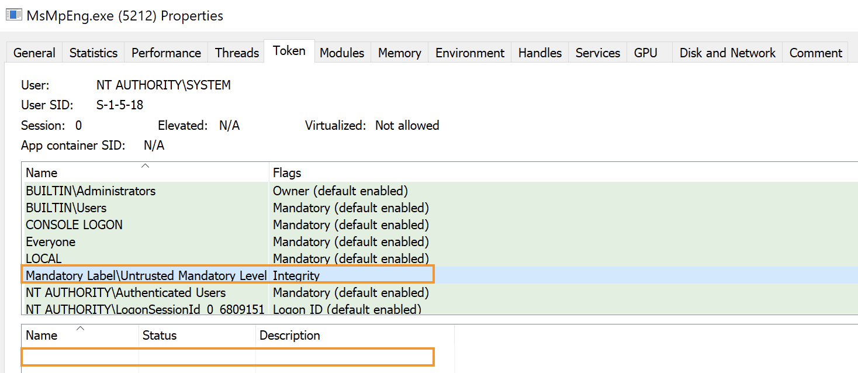Switch to the Threads tab
This screenshot has width=858, height=373.
click(237, 53)
